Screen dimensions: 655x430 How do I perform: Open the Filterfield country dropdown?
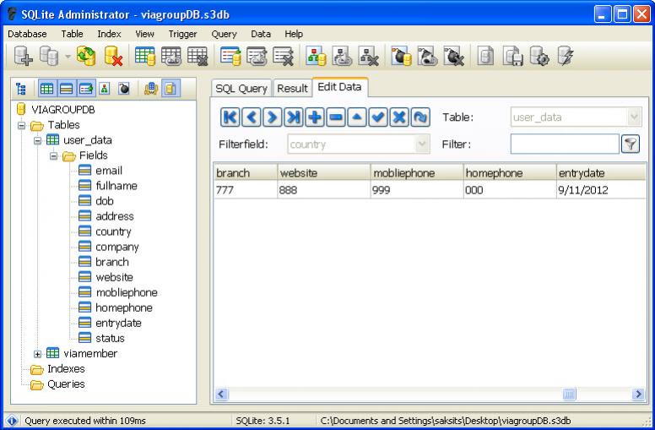pos(423,144)
